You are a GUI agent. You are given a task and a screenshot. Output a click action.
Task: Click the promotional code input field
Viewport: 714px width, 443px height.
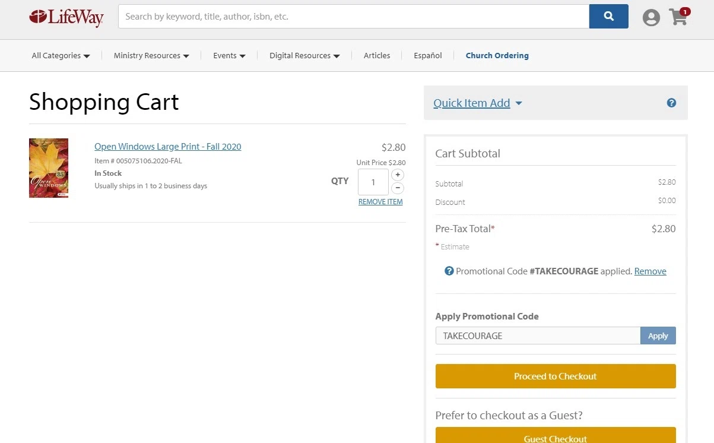[538, 336]
